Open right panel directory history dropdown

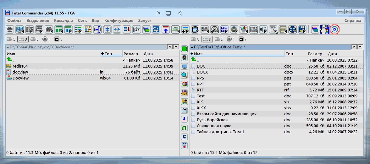tap(360, 47)
